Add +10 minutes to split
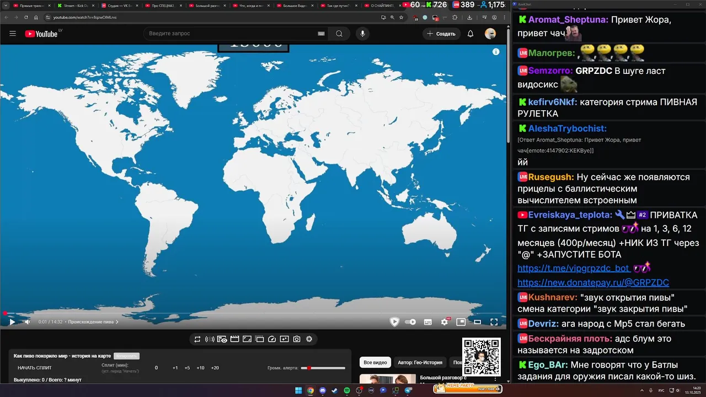Screen dimensions: 706x397 [201, 368]
